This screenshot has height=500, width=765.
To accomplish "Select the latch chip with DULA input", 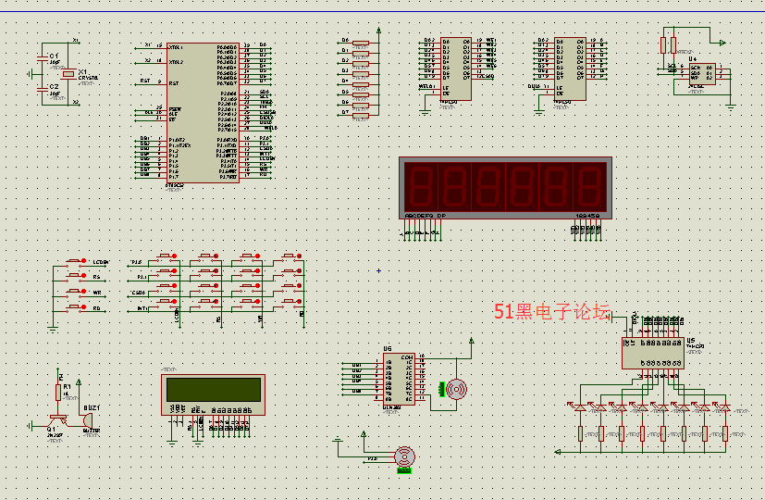I will coord(570,69).
